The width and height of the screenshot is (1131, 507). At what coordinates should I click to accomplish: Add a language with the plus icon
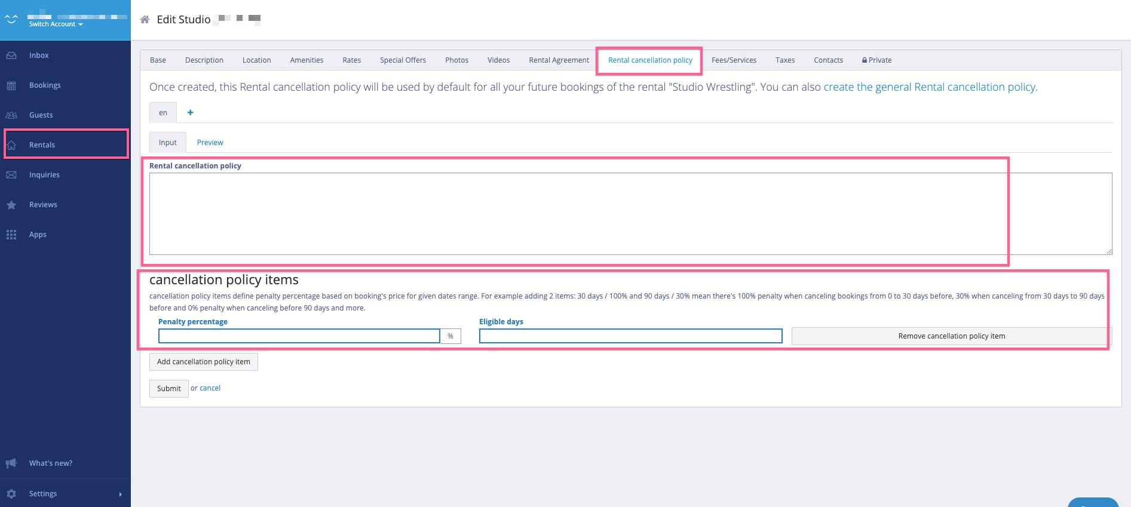190,112
